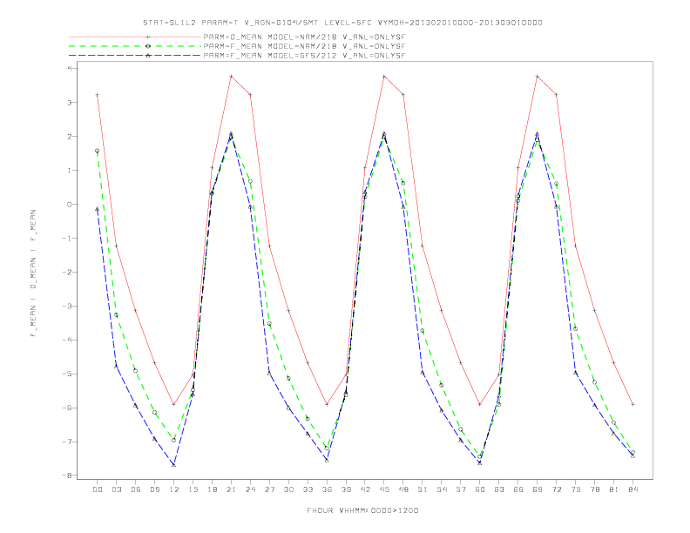Click x-axis tick label 60
This screenshot has height=533, width=690.
coord(480,489)
